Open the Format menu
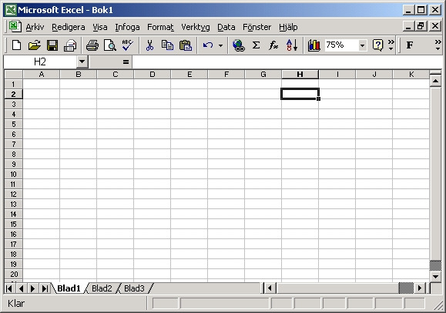 pyautogui.click(x=160, y=27)
